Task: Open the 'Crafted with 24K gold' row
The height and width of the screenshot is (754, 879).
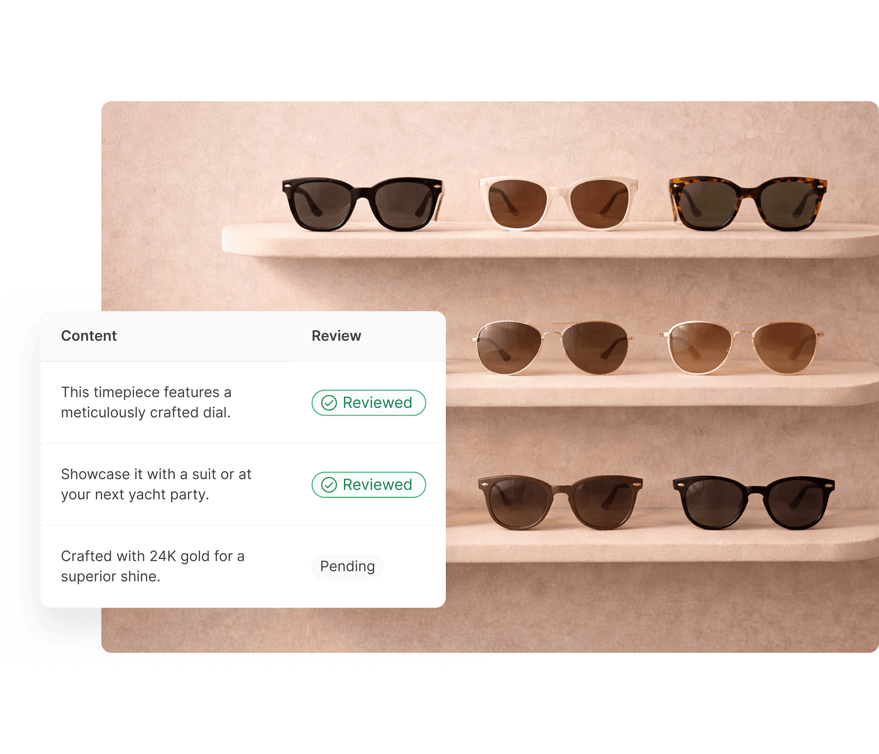Action: point(152,566)
